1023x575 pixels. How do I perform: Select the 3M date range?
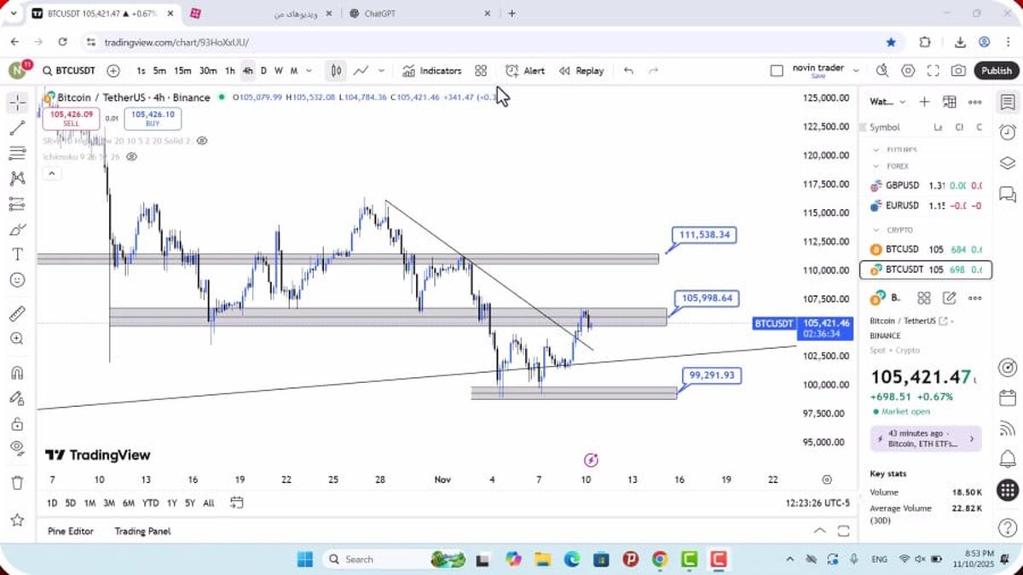tap(109, 503)
